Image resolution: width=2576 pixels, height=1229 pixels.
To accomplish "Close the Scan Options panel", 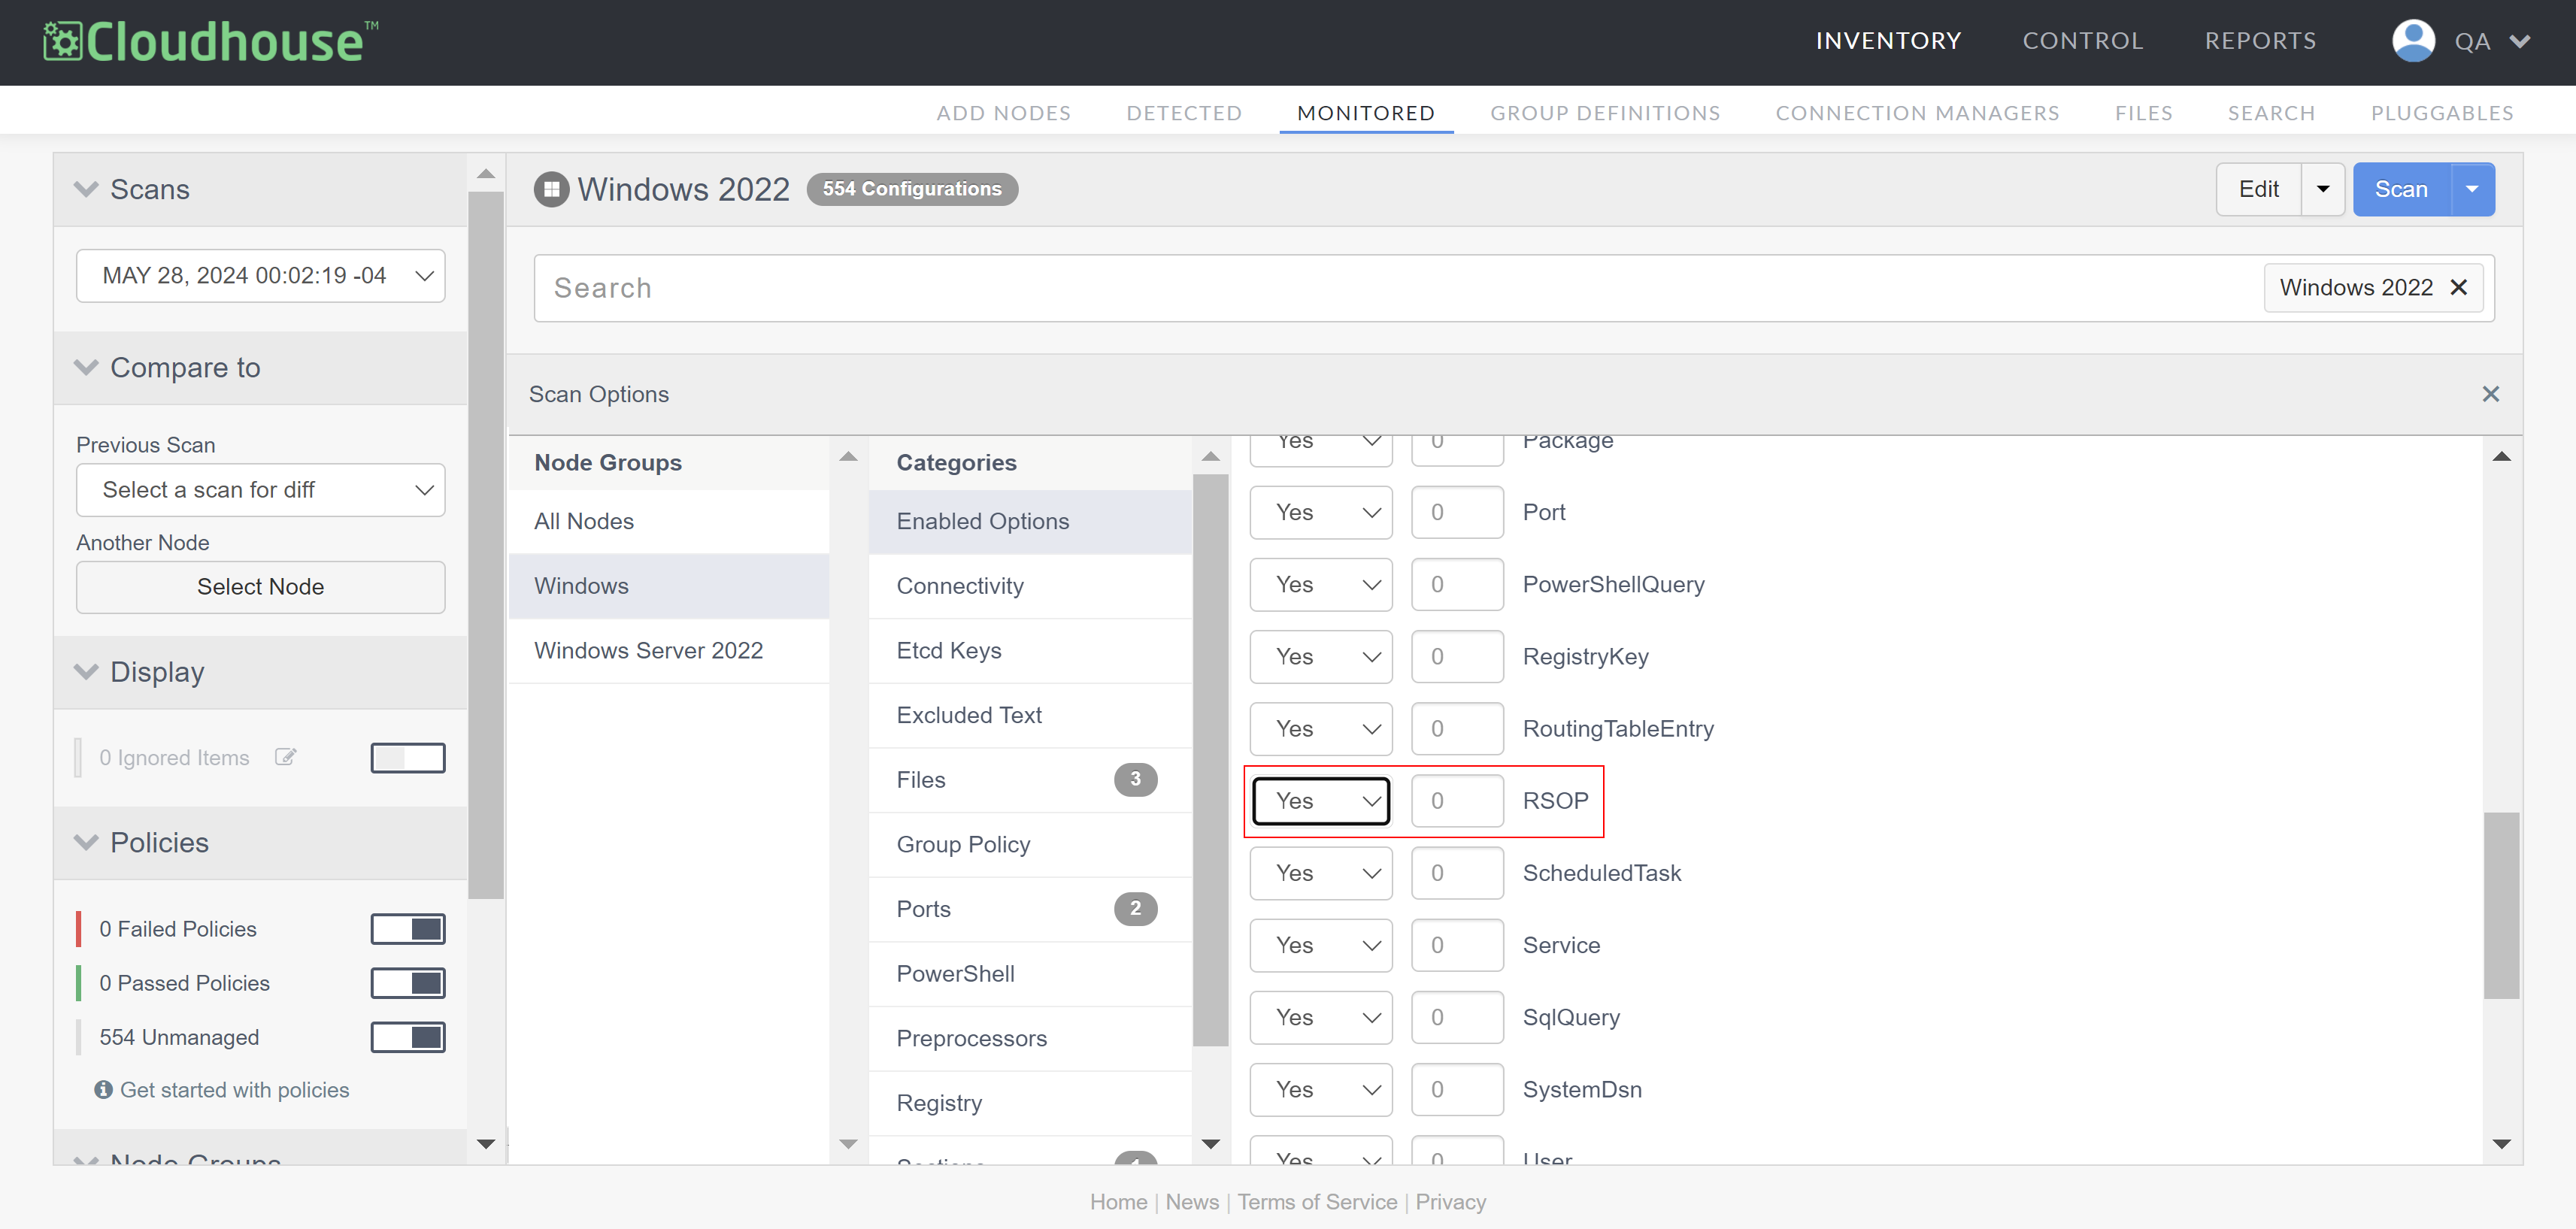I will (2490, 394).
